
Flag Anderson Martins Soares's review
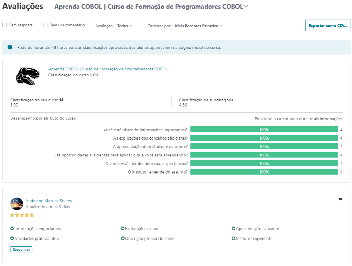point(340,199)
